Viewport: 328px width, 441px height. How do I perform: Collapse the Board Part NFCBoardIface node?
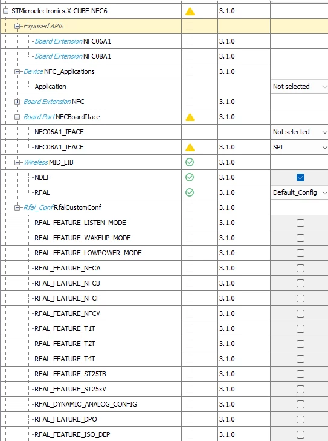[x=17, y=117]
